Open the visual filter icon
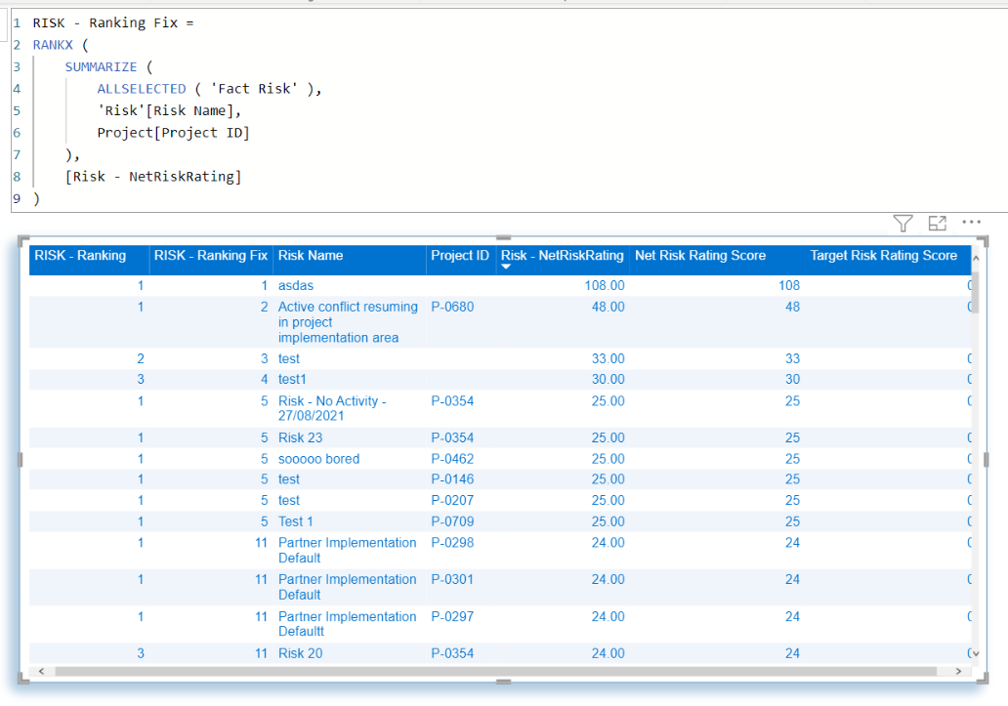 click(903, 223)
